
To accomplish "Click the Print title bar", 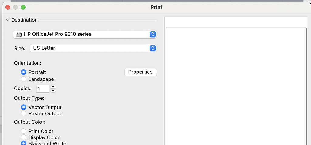I will [x=156, y=7].
